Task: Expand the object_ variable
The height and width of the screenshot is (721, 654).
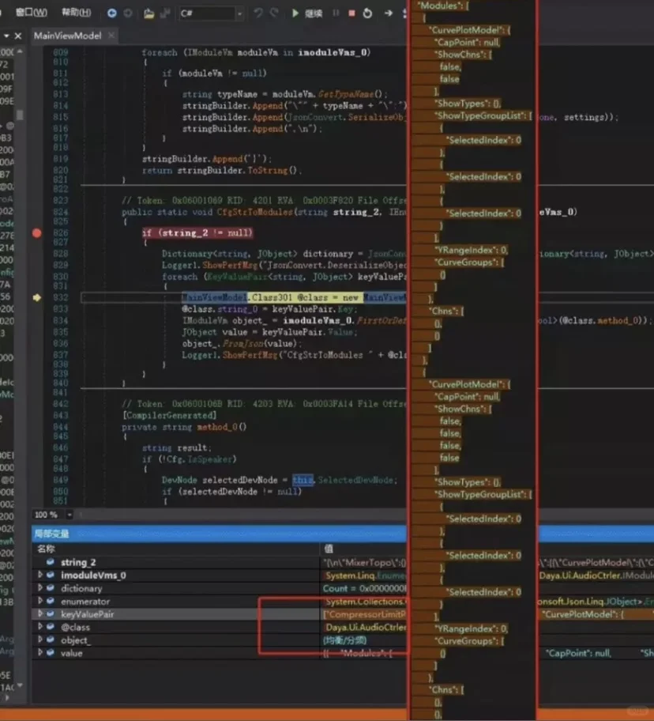Action: tap(40, 639)
